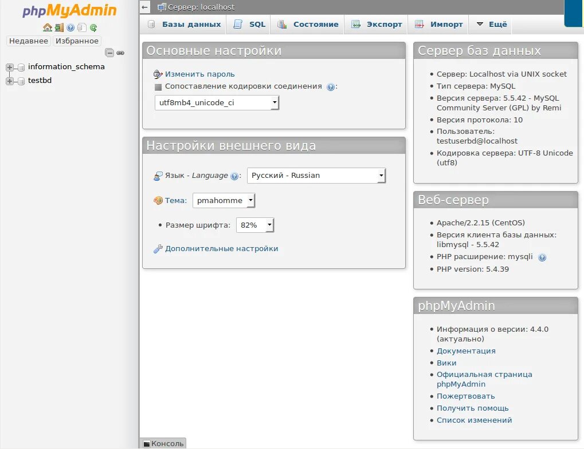Open the language dropdown showing Русский - Russian

coord(316,176)
